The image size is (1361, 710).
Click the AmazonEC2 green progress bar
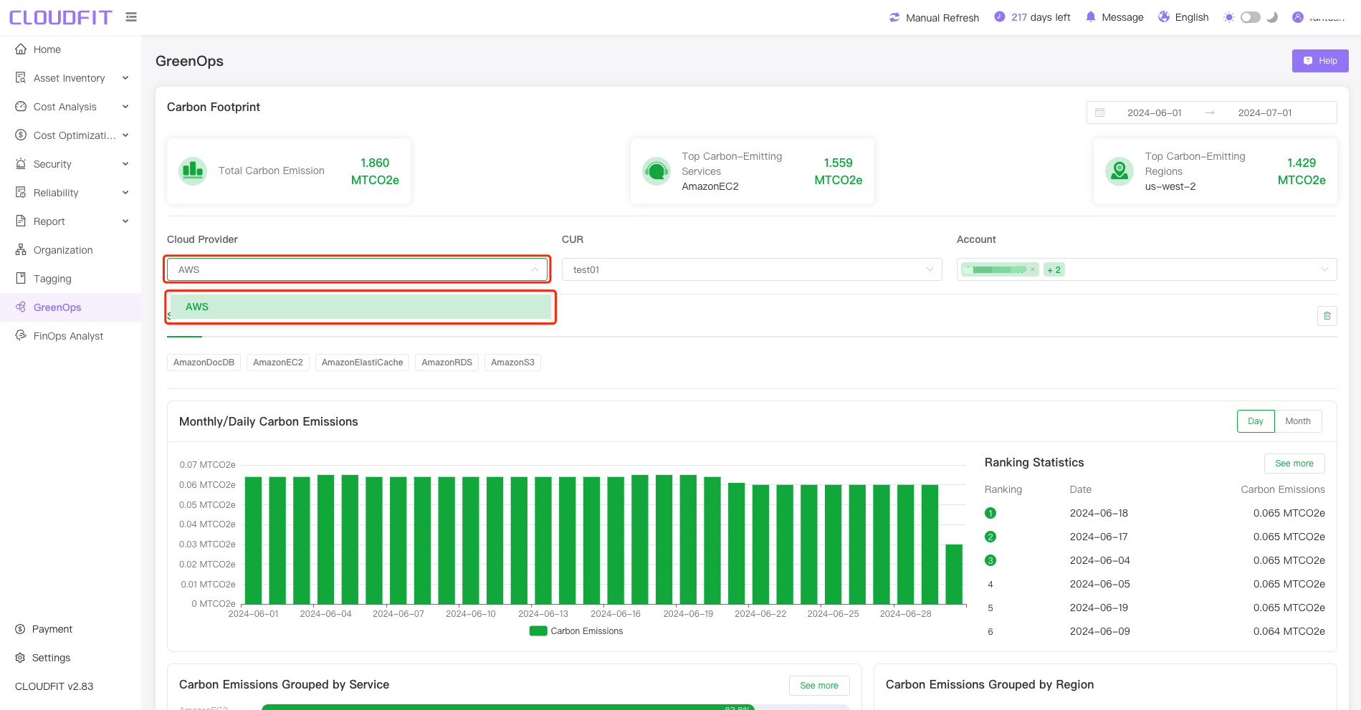[x=508, y=707]
